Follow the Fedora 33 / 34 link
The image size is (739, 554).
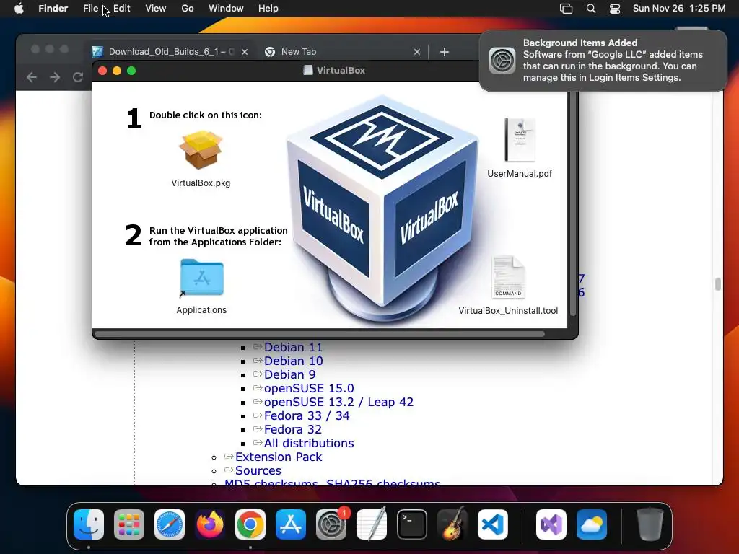tap(307, 415)
